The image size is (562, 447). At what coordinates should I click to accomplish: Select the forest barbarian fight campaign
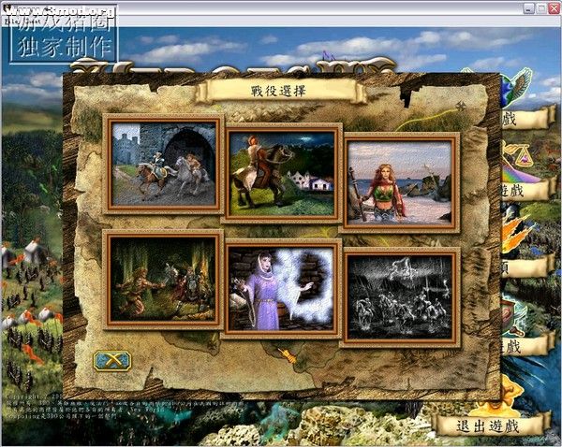163,280
